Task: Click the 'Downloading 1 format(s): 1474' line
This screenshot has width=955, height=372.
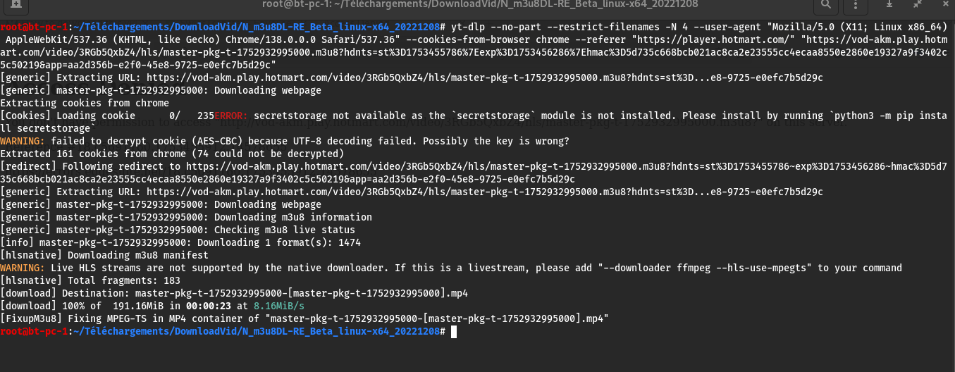Action: (180, 242)
